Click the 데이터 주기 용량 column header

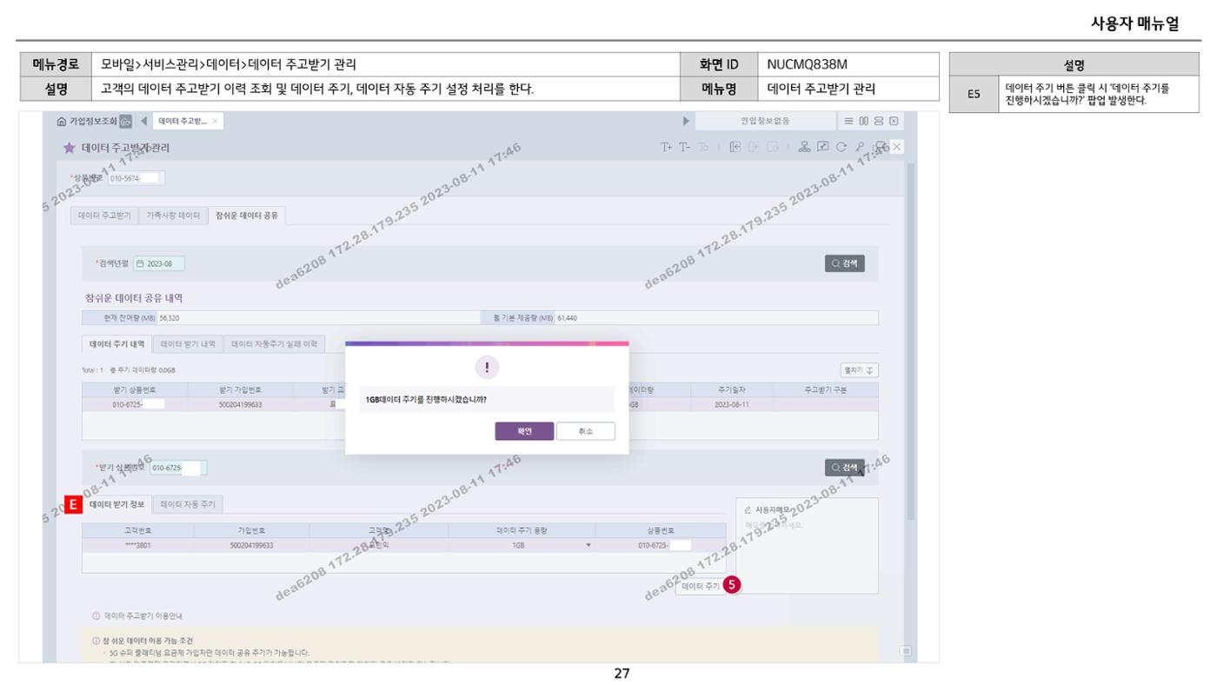pos(522,530)
